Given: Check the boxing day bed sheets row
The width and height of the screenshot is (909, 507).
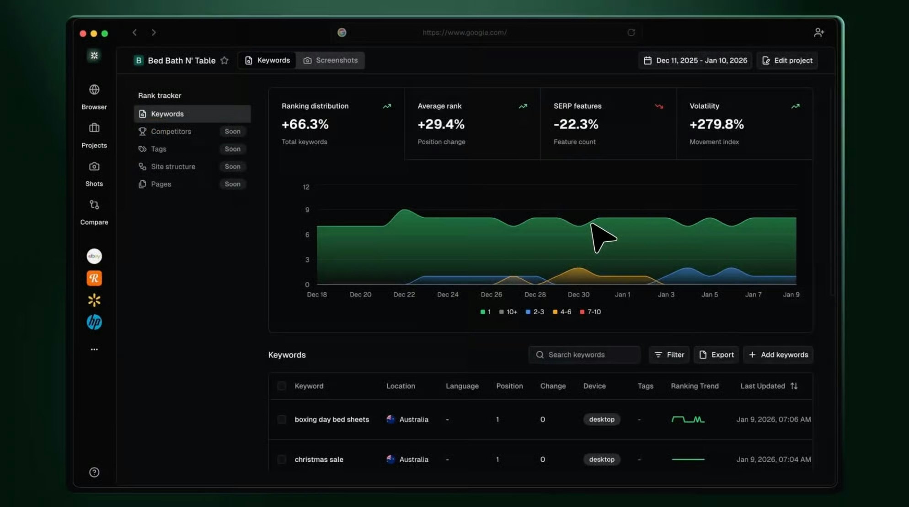Looking at the screenshot, I should [x=282, y=419].
